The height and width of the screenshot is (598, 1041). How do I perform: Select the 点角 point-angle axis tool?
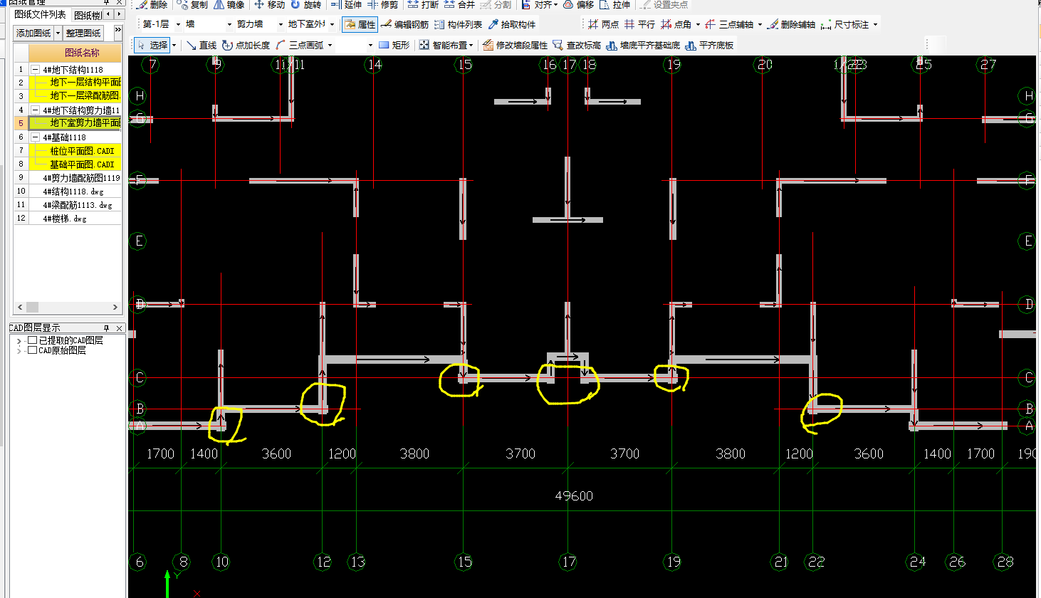[676, 24]
